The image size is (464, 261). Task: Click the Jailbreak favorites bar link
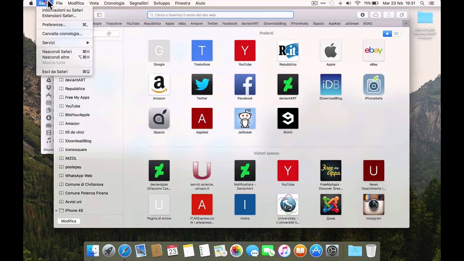pos(352,24)
